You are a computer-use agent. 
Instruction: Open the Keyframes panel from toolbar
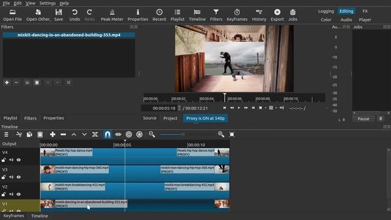(237, 15)
